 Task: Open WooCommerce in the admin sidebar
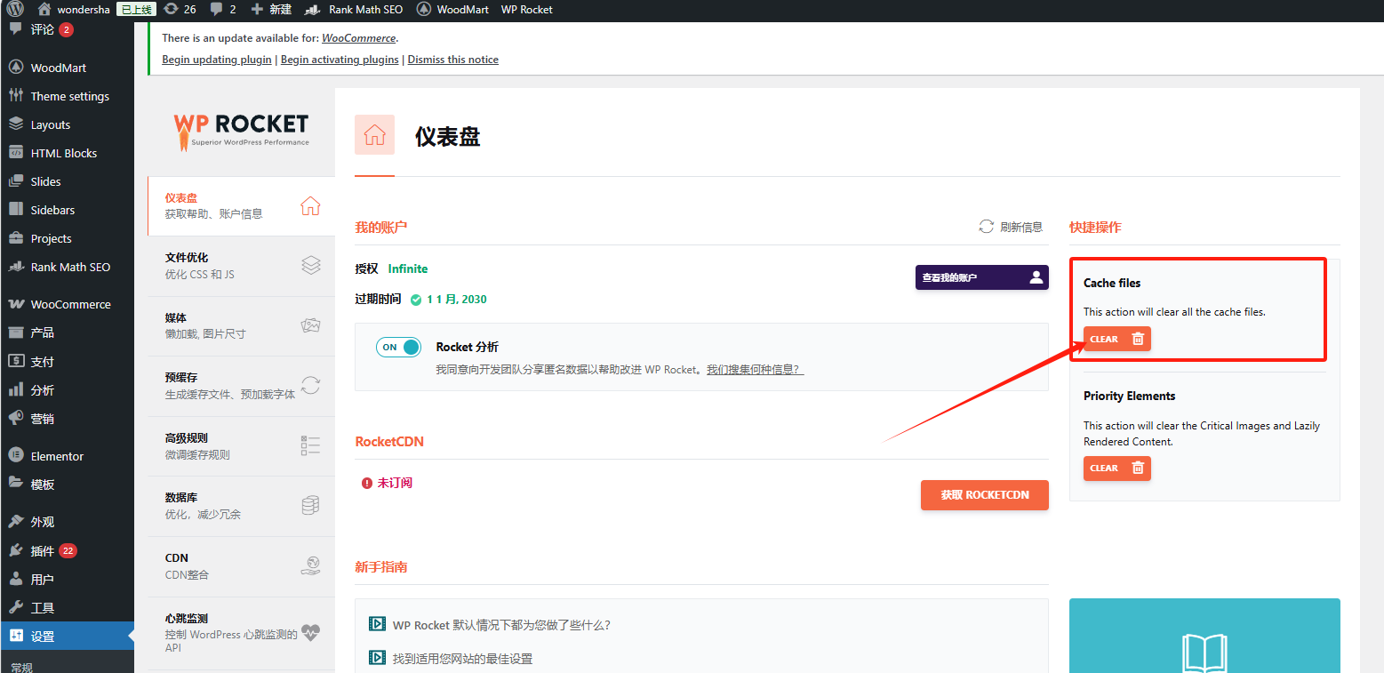70,304
